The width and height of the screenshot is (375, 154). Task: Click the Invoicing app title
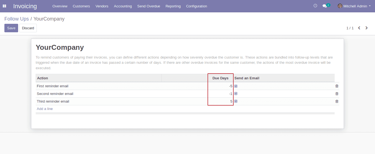click(25, 6)
